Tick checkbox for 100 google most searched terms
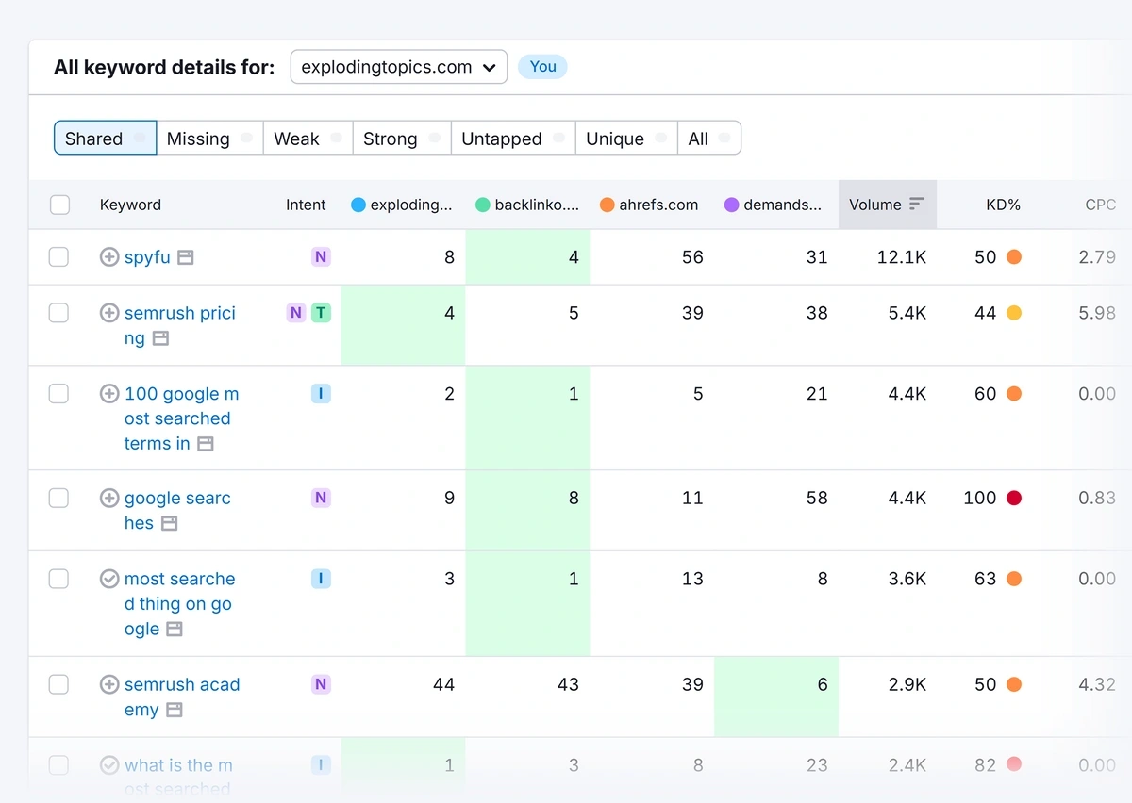Image resolution: width=1132 pixels, height=803 pixels. (x=58, y=394)
